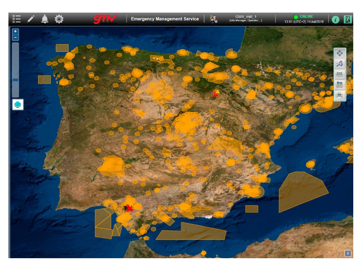Open settings with the gear icon
363x272 pixels.
click(x=59, y=19)
